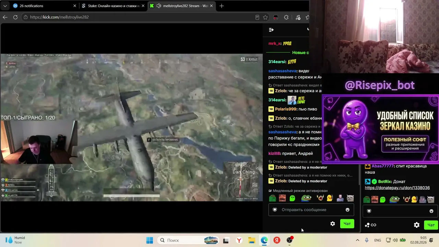The image size is (439, 247).
Task: Focus the address bar URL field
Action: 137,17
